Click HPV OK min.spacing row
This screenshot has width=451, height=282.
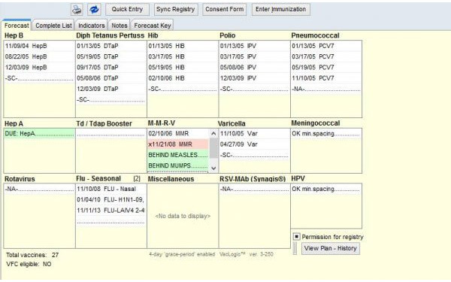(326, 189)
